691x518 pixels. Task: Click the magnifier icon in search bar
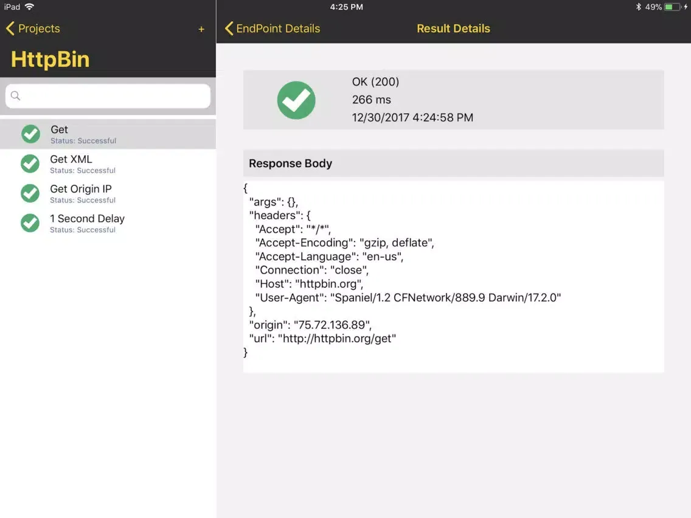coord(15,95)
